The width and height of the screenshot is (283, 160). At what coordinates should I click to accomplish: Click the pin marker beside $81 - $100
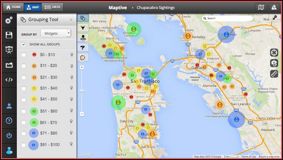point(72,144)
